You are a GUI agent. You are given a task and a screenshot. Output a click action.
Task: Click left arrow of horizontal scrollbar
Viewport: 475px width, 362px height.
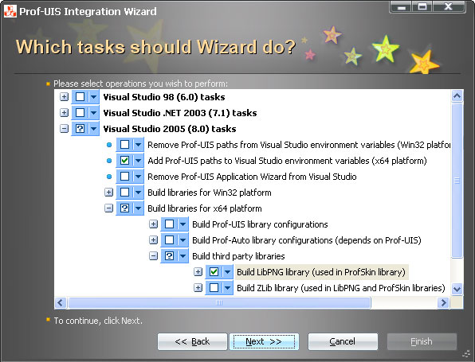61,302
